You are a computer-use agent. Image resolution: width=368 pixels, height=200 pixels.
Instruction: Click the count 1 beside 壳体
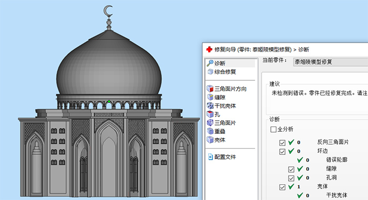point(299,187)
